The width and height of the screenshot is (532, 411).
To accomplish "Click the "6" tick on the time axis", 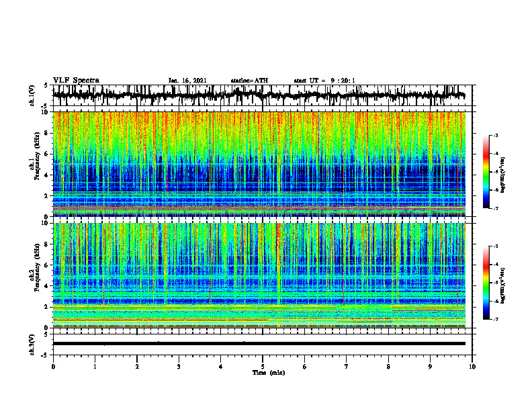I will click(x=305, y=367).
